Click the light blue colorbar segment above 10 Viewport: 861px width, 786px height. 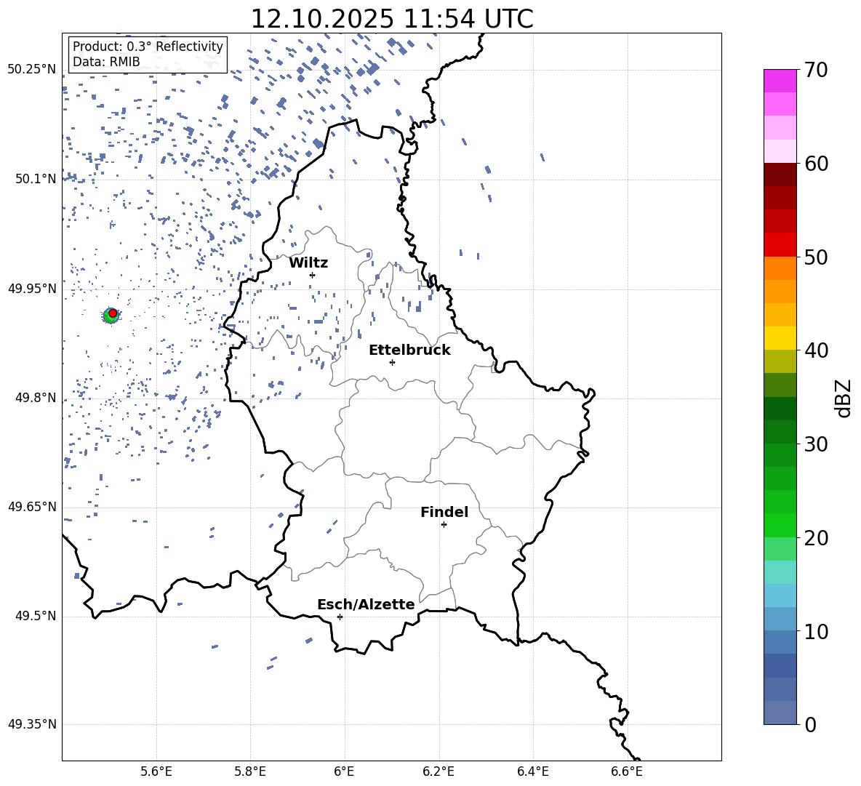(x=780, y=595)
